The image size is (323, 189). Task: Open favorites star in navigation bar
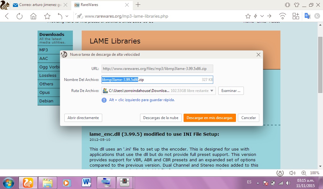click(47, 16)
